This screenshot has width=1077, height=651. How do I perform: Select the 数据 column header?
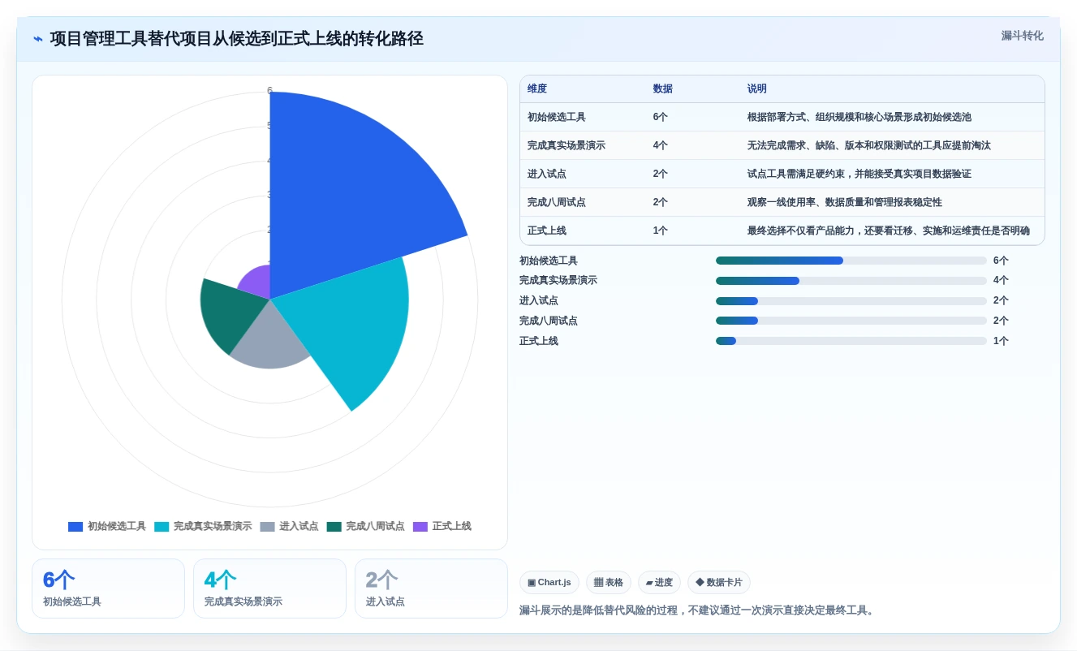[x=663, y=89]
